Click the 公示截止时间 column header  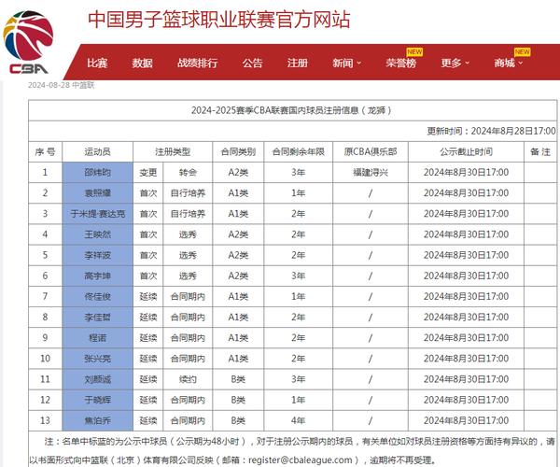click(466, 152)
